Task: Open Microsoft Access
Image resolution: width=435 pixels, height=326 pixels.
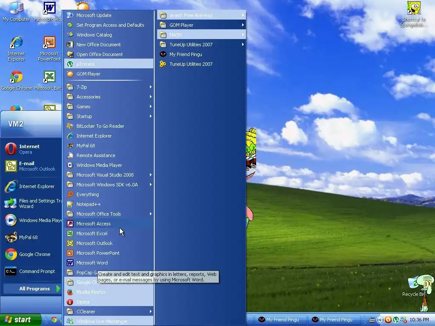Action: pos(108,224)
